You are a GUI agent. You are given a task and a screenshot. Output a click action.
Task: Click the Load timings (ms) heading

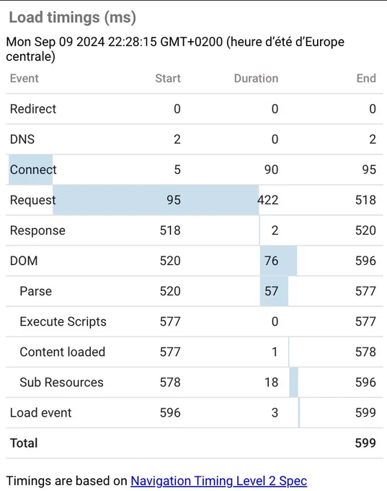[x=73, y=17]
